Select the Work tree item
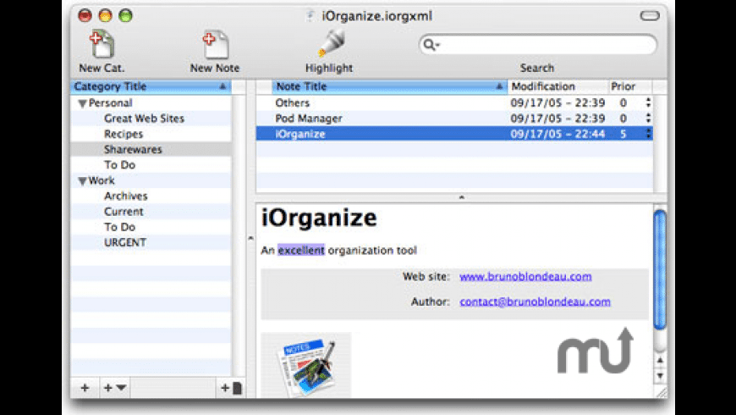 click(102, 180)
